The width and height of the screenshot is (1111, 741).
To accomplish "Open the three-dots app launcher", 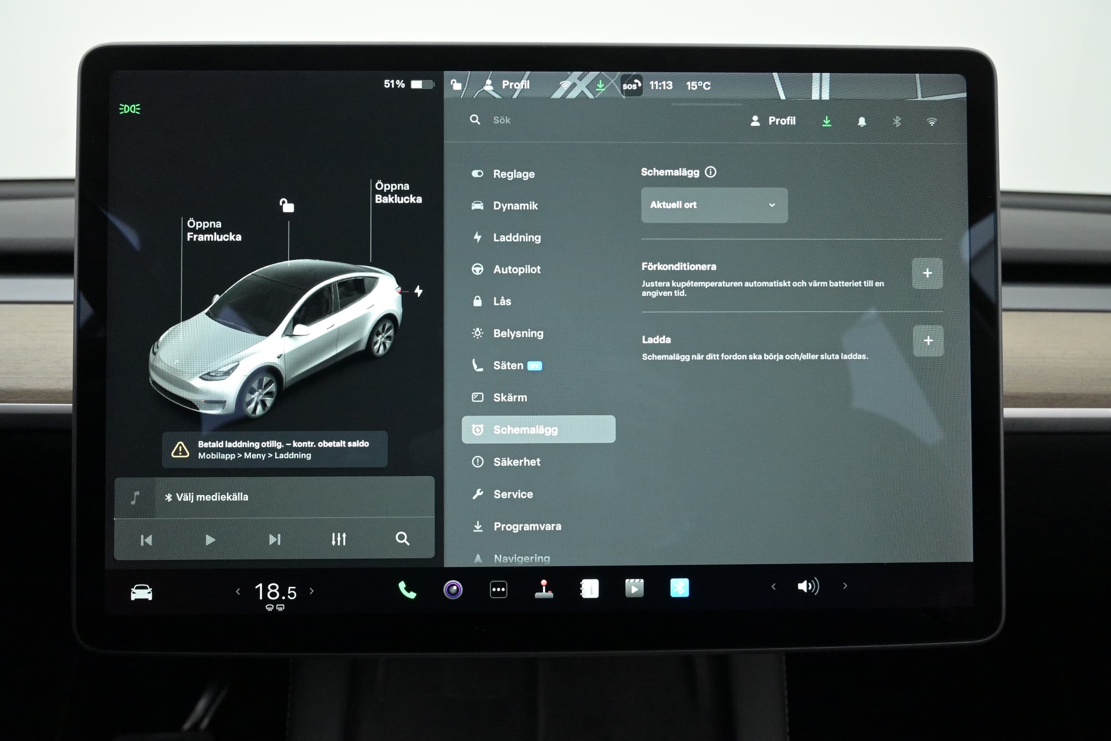I will (498, 590).
